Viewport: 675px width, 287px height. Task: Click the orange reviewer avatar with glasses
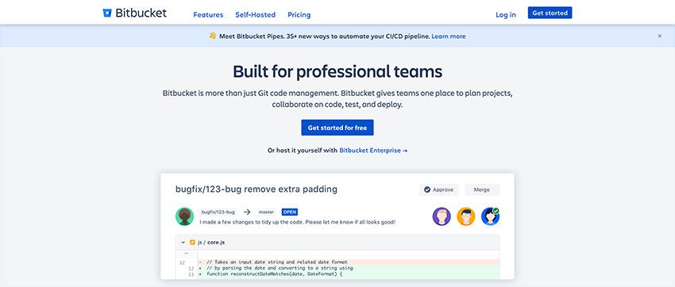point(466,216)
